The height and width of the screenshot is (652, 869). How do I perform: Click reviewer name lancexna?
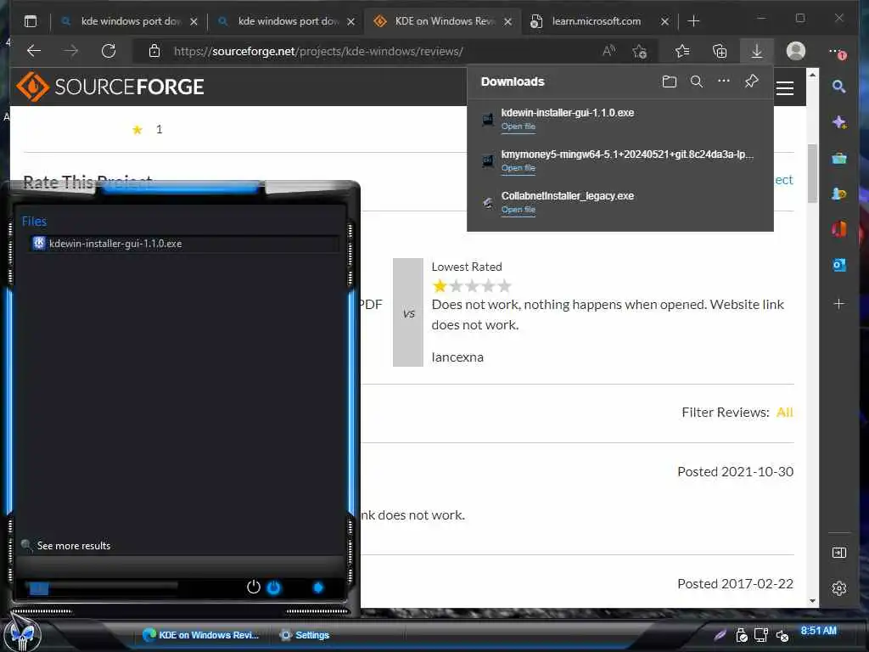(457, 357)
